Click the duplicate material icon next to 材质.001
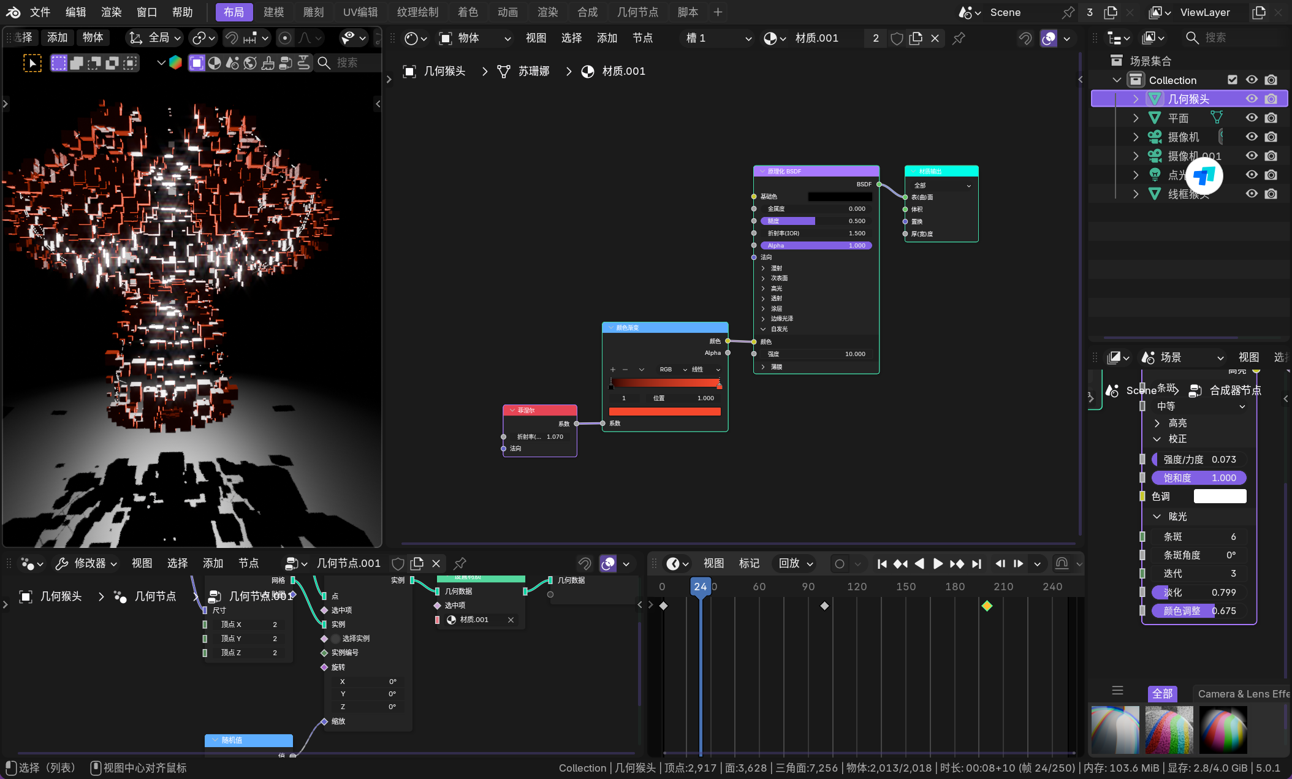Screen dimensions: 1292x779 [916, 38]
